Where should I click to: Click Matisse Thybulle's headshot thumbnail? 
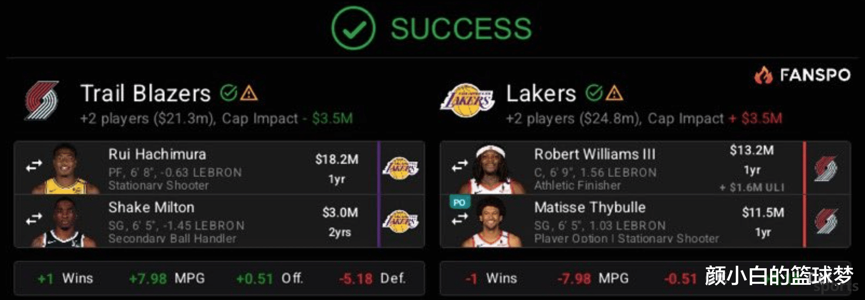(x=491, y=222)
